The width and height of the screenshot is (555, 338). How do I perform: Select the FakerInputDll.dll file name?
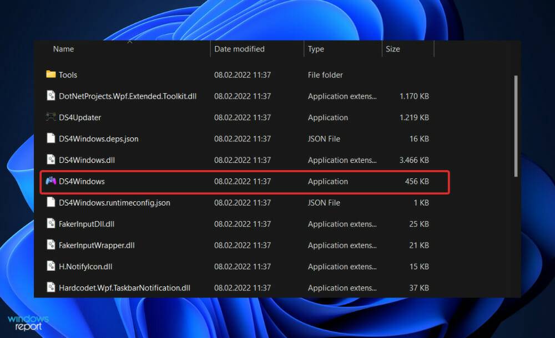[x=87, y=224]
